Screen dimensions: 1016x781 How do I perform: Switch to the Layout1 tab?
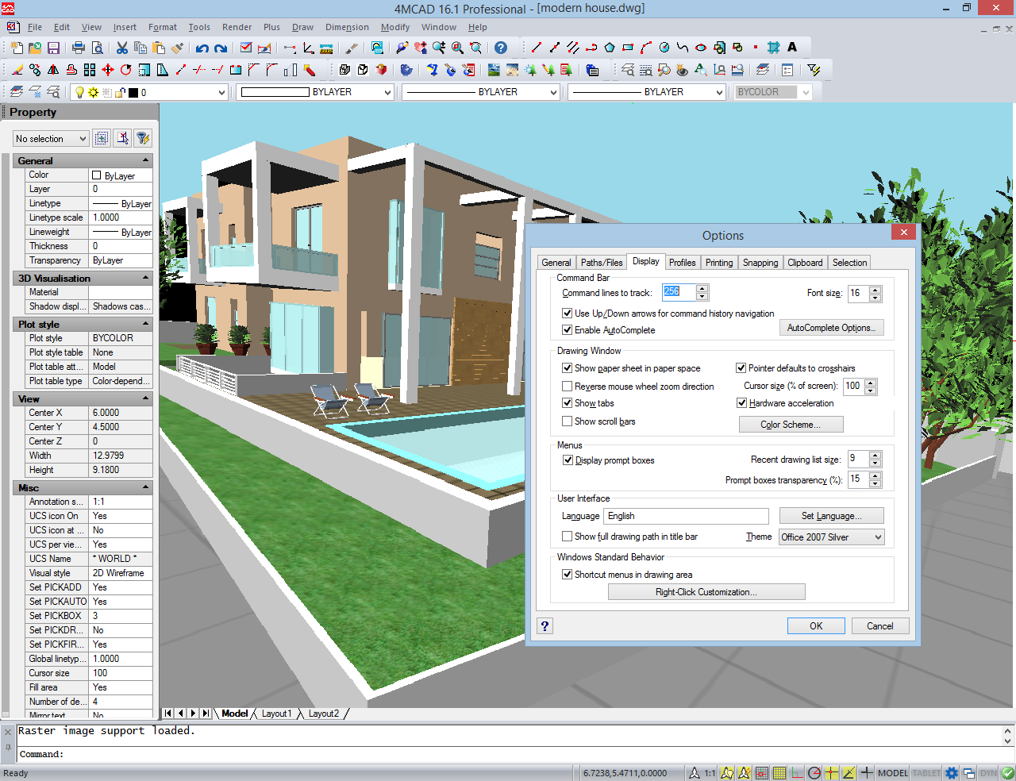click(276, 714)
